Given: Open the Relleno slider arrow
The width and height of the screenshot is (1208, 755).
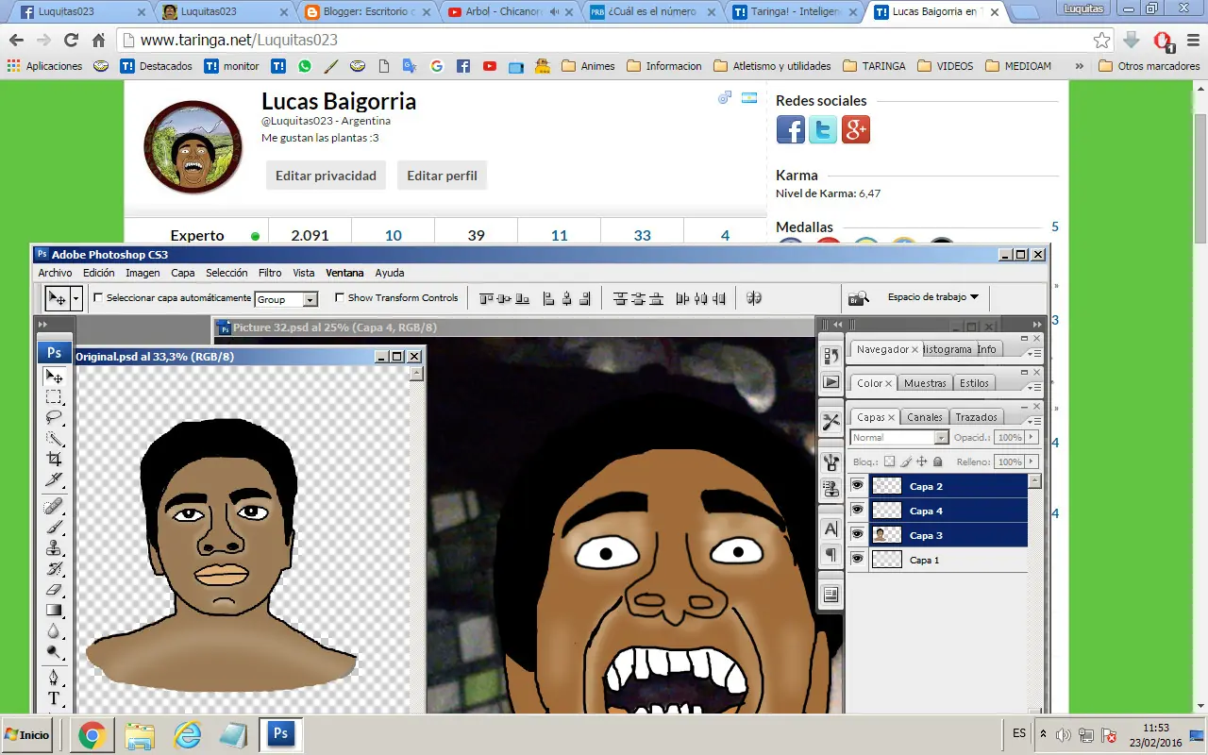Looking at the screenshot, I should click(x=1032, y=462).
